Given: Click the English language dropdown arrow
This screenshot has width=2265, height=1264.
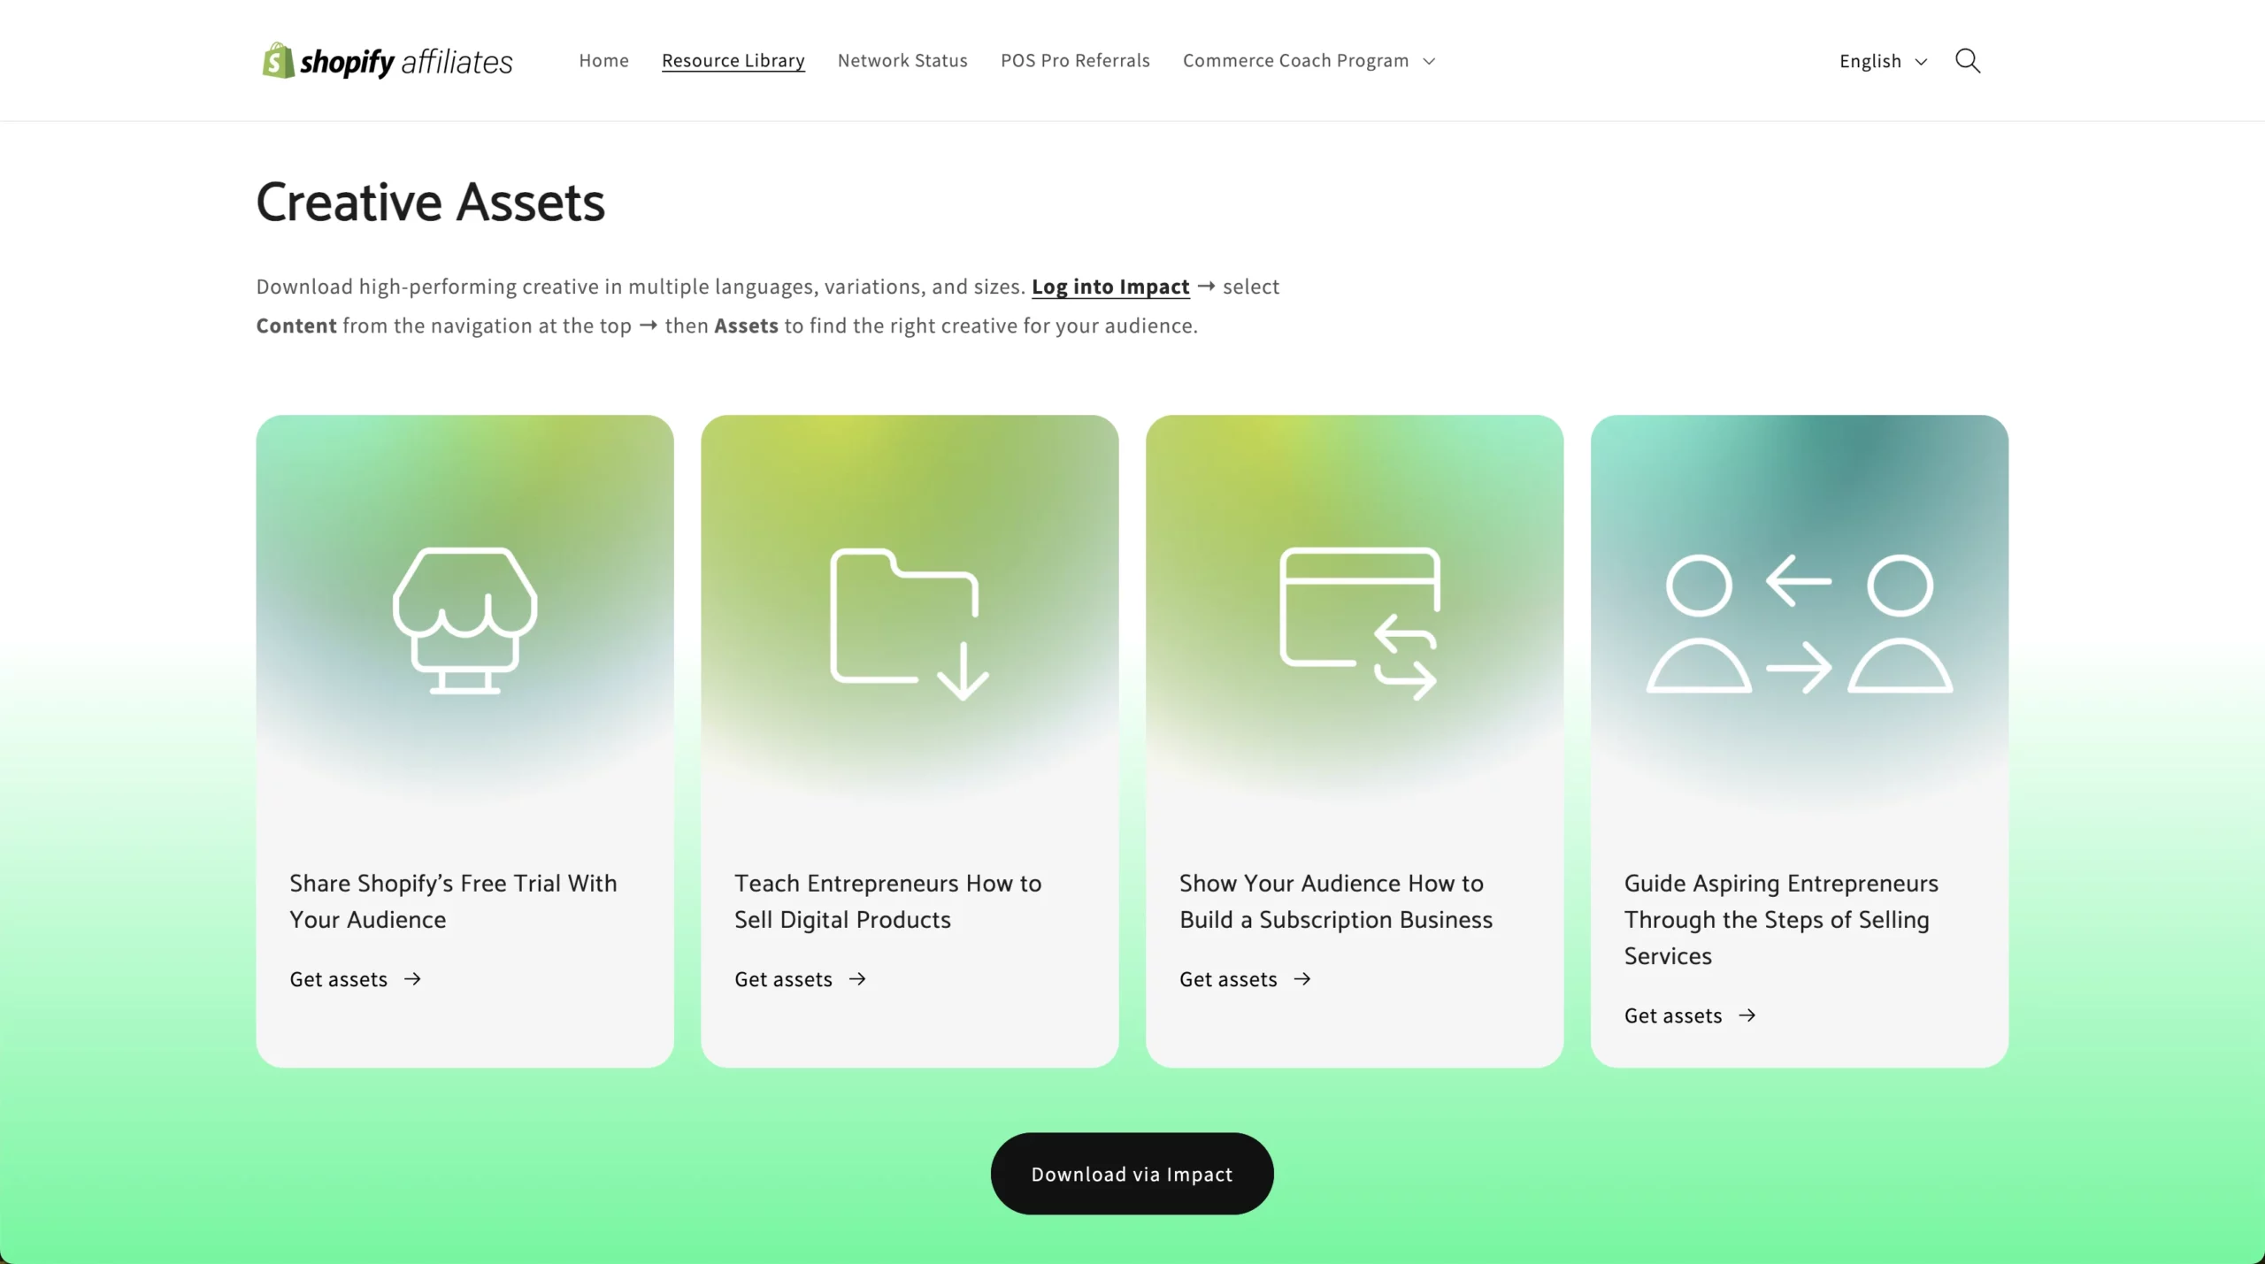Looking at the screenshot, I should 1920,61.
